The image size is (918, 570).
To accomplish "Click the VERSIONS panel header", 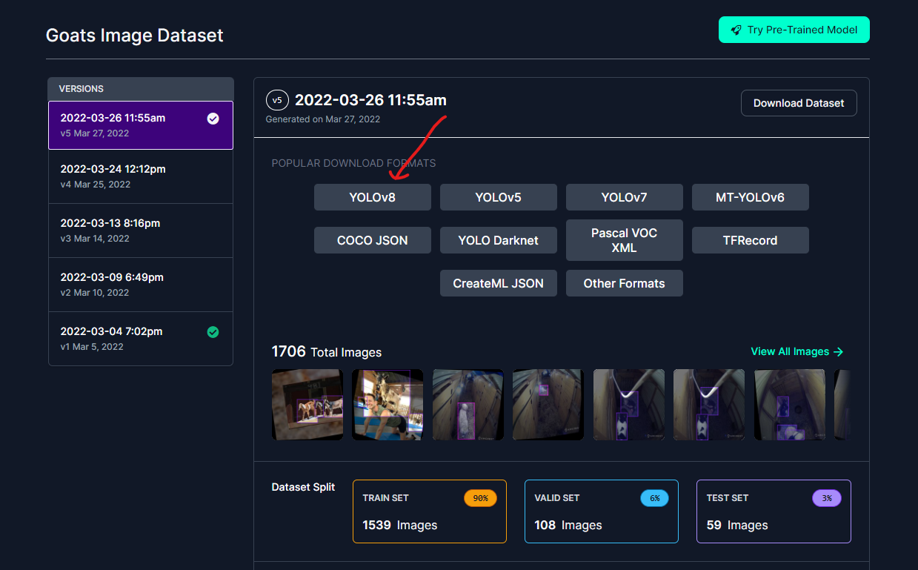I will (141, 89).
